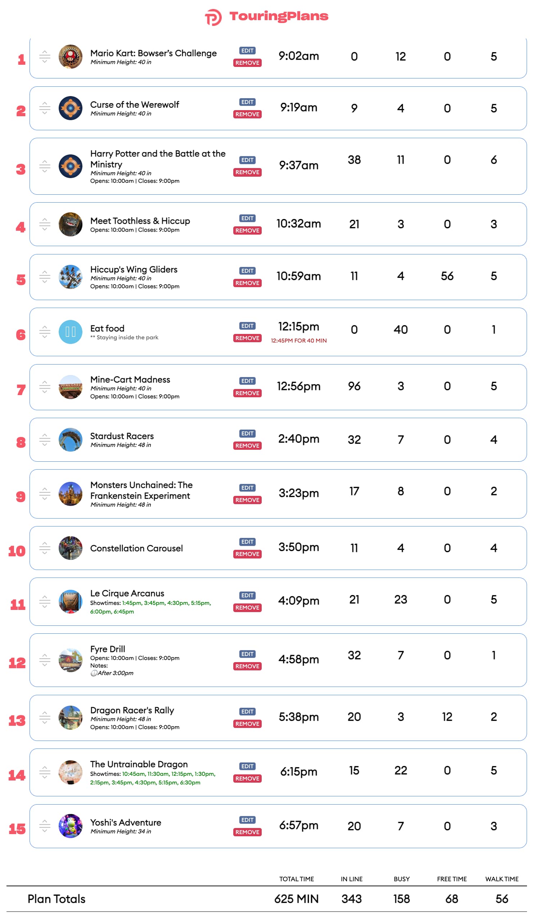
Task: Edit the Eat food break step
Action: click(247, 326)
